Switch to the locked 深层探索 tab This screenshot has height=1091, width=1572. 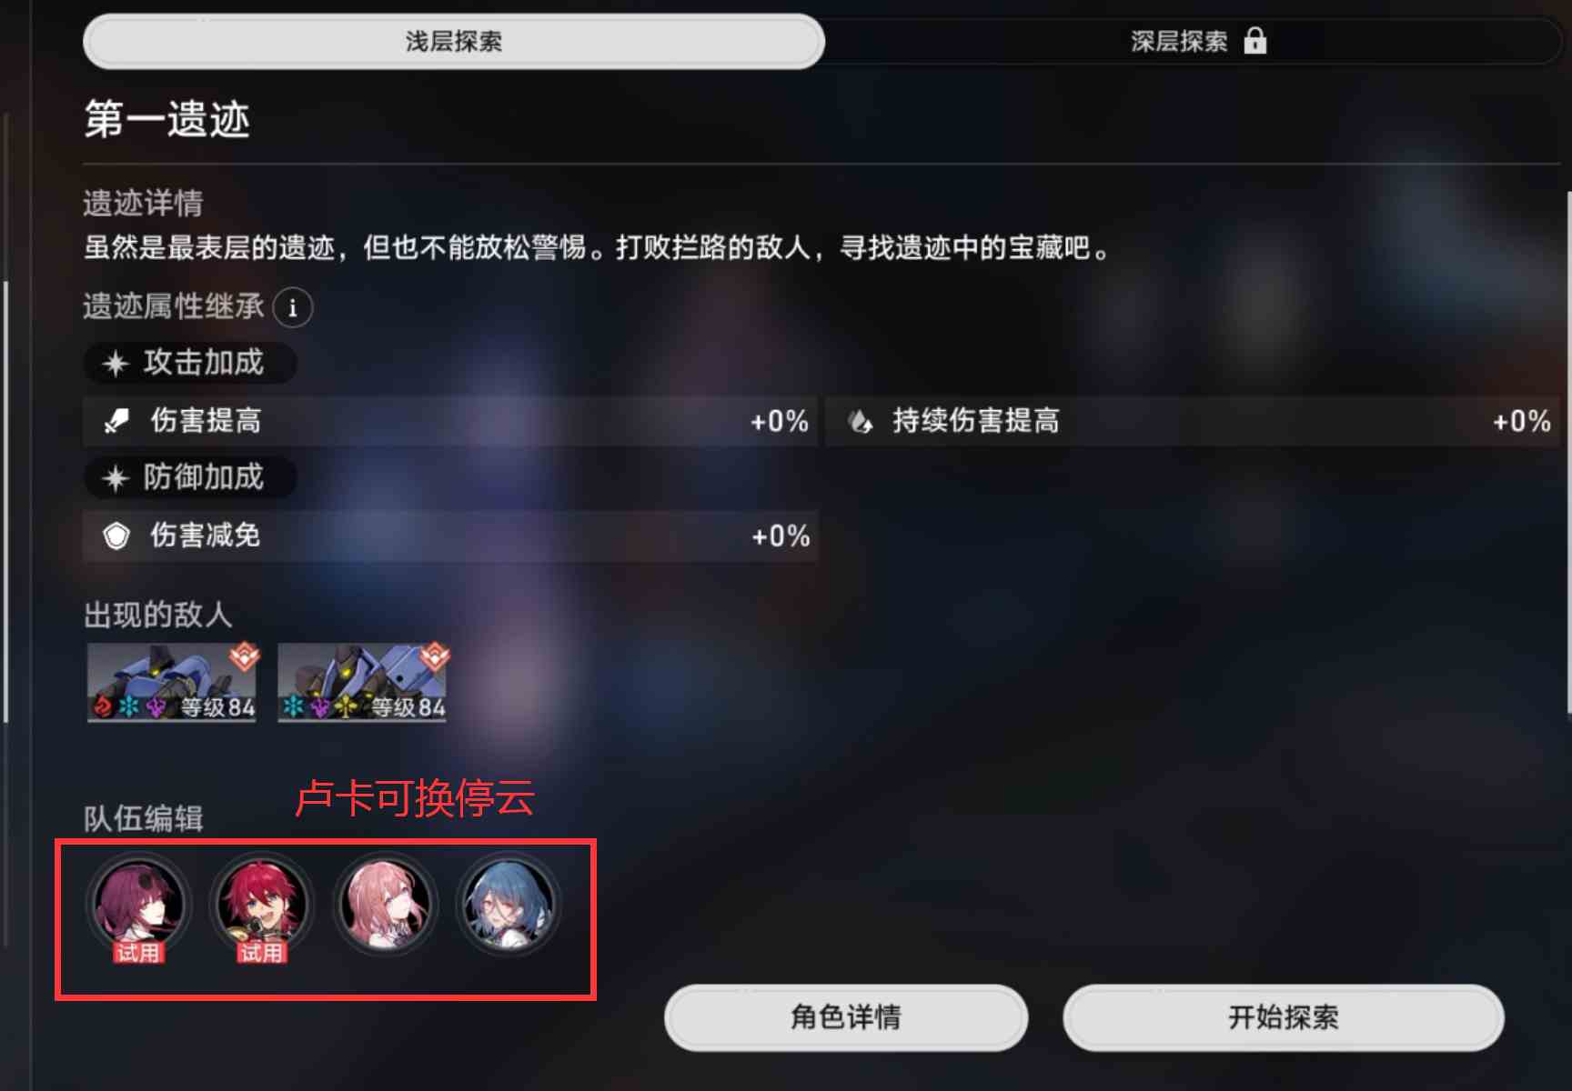(x=1192, y=41)
